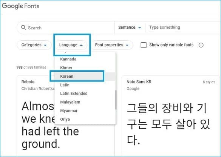Choose Latin in the language list
This screenshot has width=221, height=157.
85,85
